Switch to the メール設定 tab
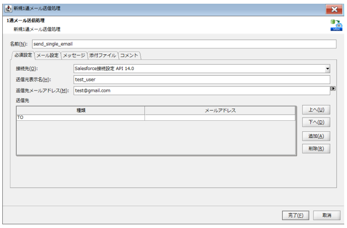This screenshot has height=228, width=347. click(x=47, y=56)
